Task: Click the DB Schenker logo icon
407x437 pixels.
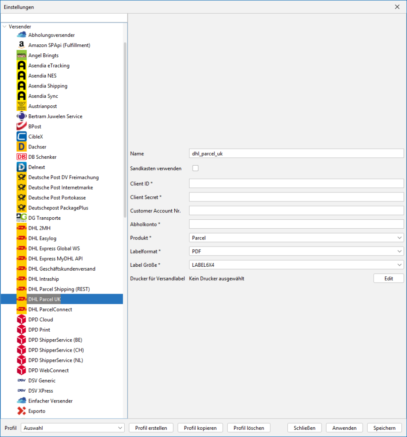Action: coord(21,157)
